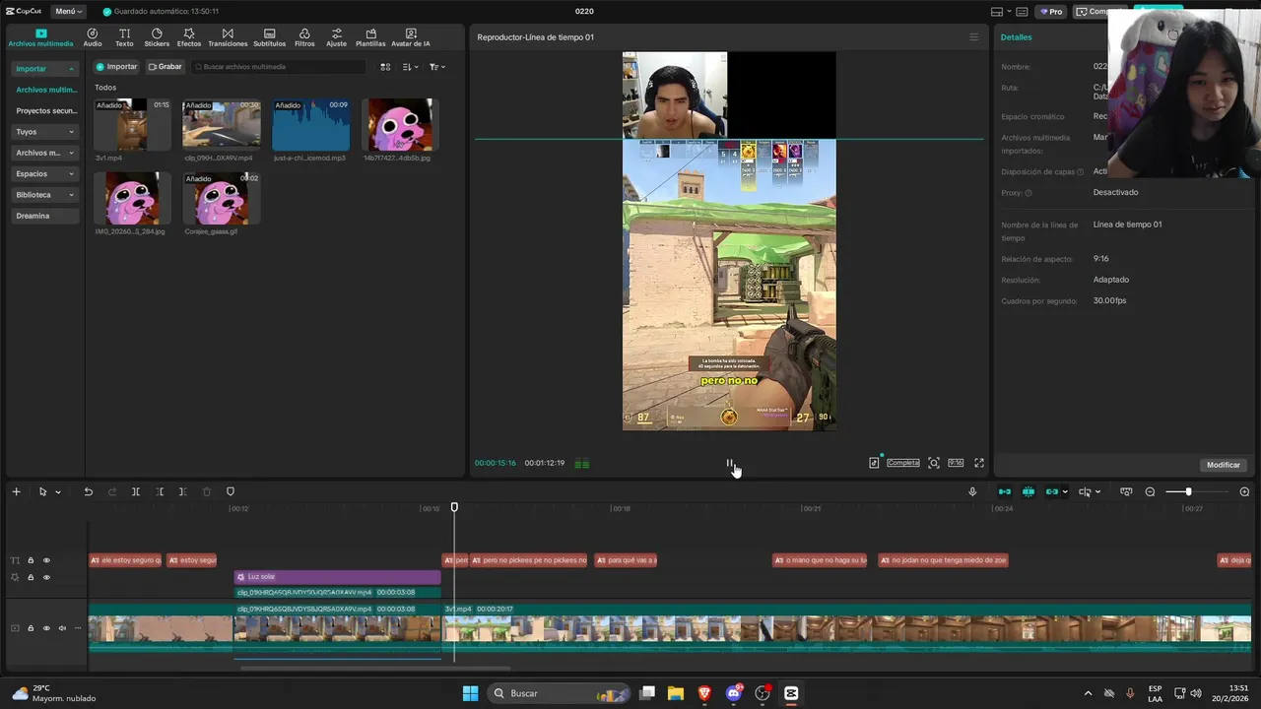Open the Ajuste panel
Image resolution: width=1261 pixels, height=709 pixels.
click(x=336, y=37)
